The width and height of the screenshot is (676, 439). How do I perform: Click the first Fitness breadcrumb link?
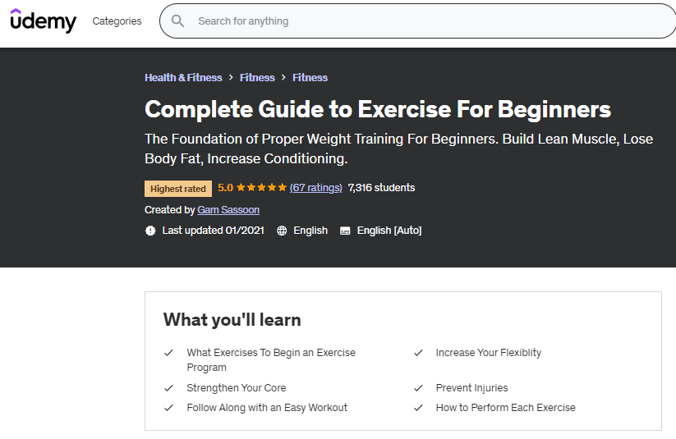tap(257, 77)
